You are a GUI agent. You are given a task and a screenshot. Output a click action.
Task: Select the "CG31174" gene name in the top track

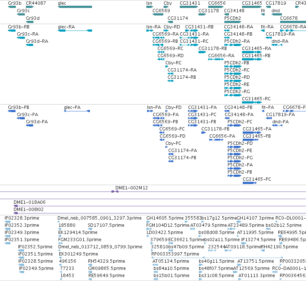(x=178, y=18)
